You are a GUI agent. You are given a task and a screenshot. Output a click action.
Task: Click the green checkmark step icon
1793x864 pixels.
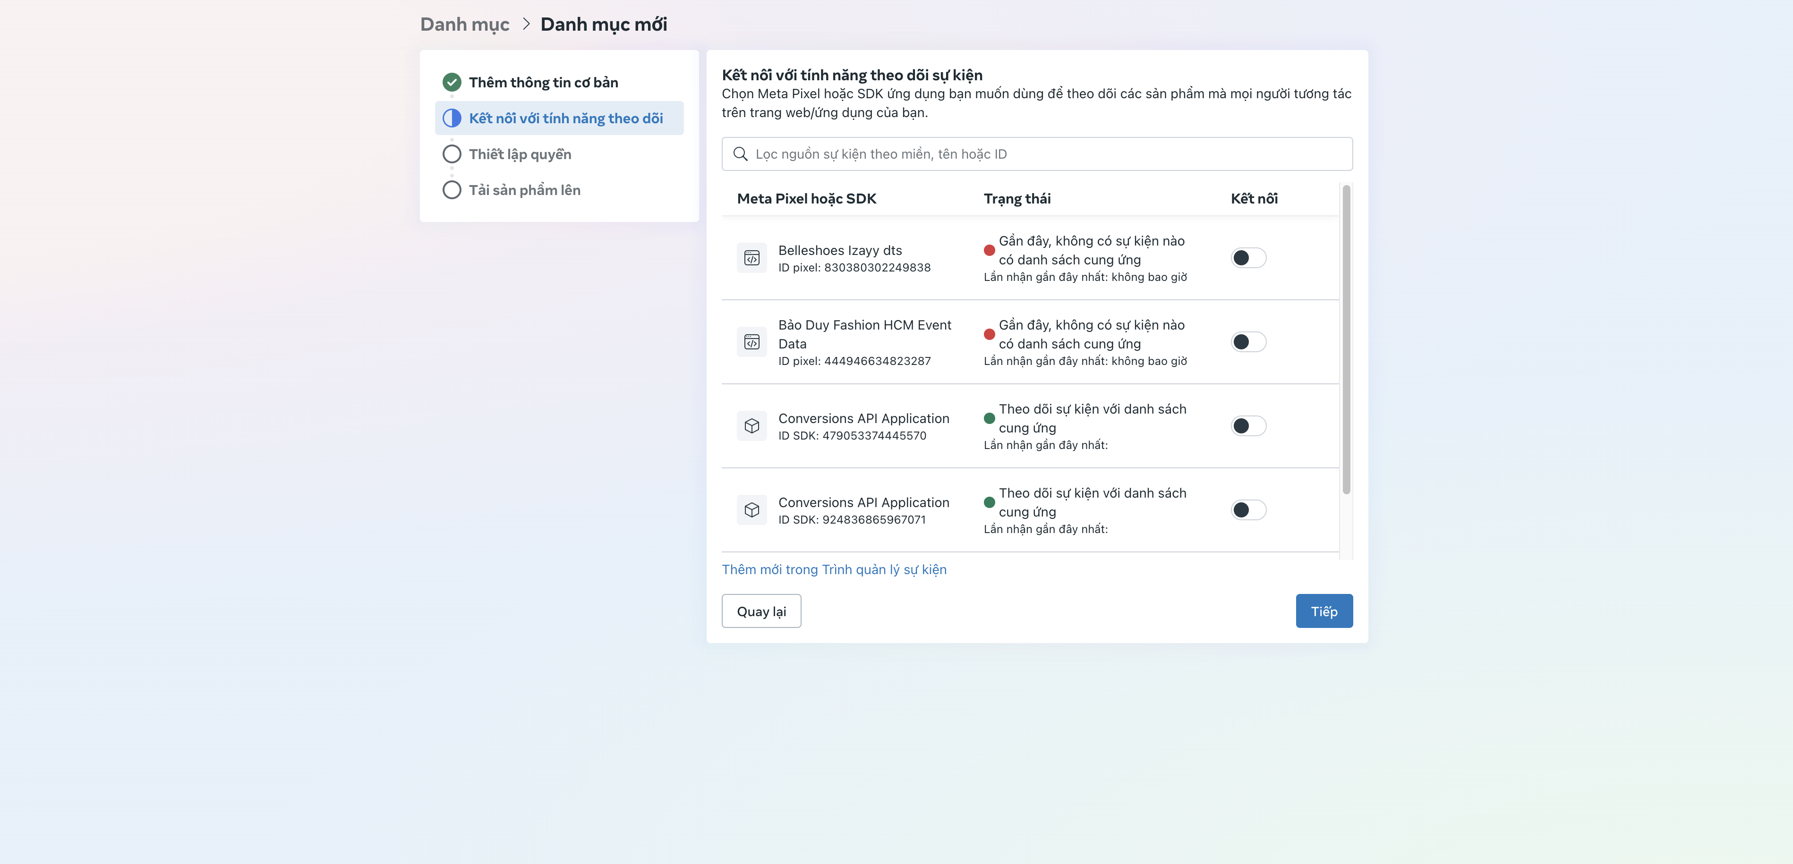(452, 82)
